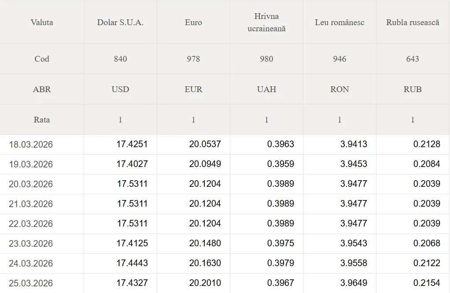The width and height of the screenshot is (450, 293).
Task: Click the hryvnia rate 0.3975
Action: click(280, 243)
